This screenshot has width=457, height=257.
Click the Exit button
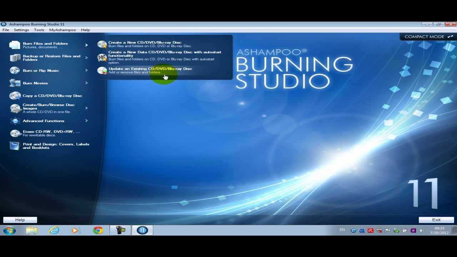click(436, 220)
